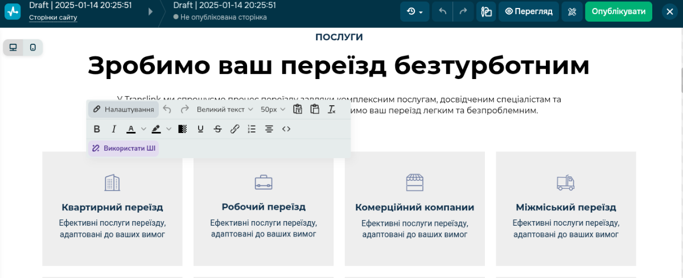683x278 pixels.
Task: Click the Перегляд preview button
Action: tap(529, 11)
